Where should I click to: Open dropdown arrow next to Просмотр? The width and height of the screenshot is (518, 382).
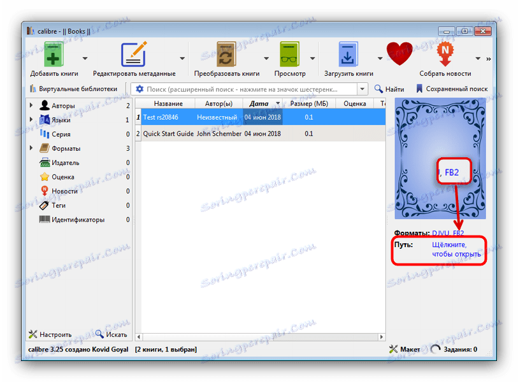tap(312, 59)
